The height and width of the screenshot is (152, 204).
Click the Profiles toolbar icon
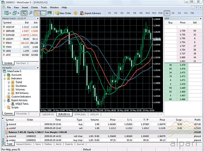coord(15,13)
